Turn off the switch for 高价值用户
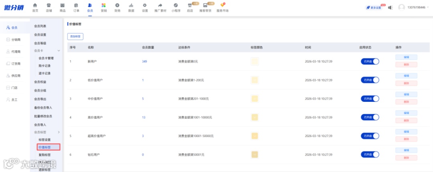This screenshot has width=433, height=172. pyautogui.click(x=370, y=117)
